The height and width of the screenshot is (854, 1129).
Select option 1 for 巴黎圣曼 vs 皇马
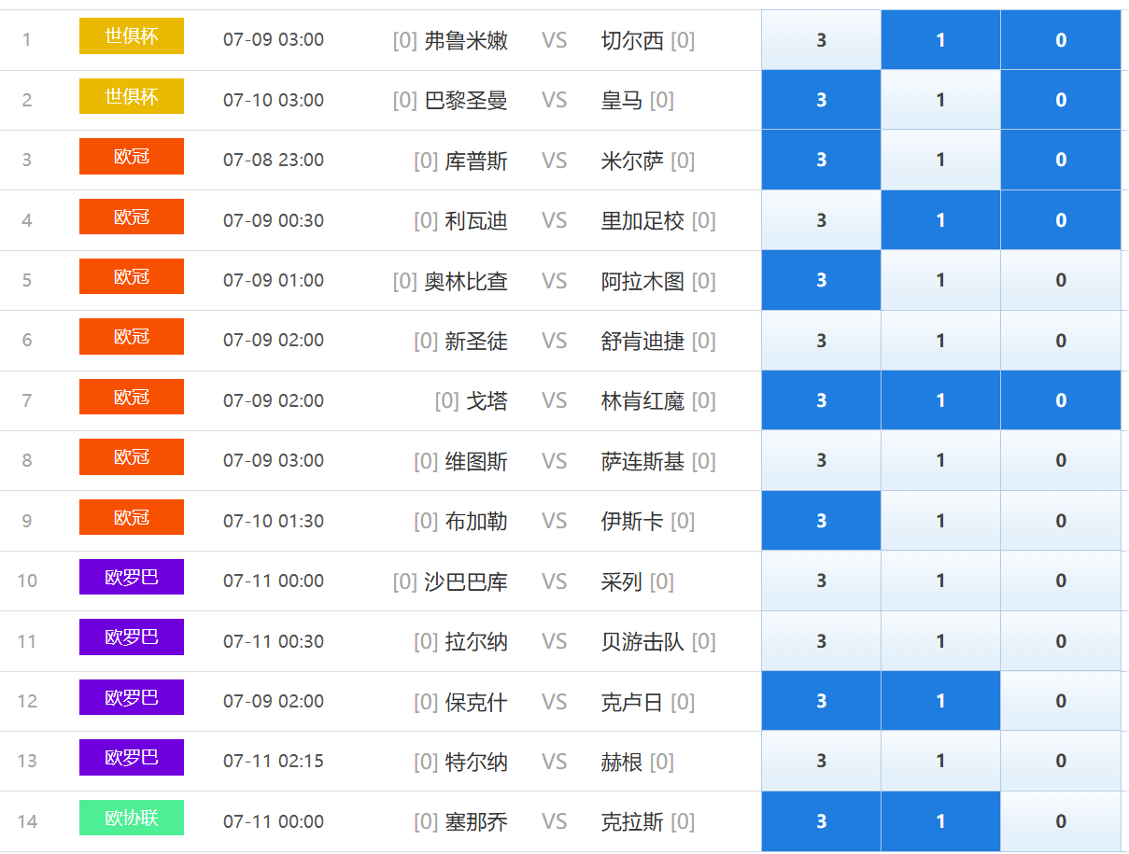click(940, 100)
